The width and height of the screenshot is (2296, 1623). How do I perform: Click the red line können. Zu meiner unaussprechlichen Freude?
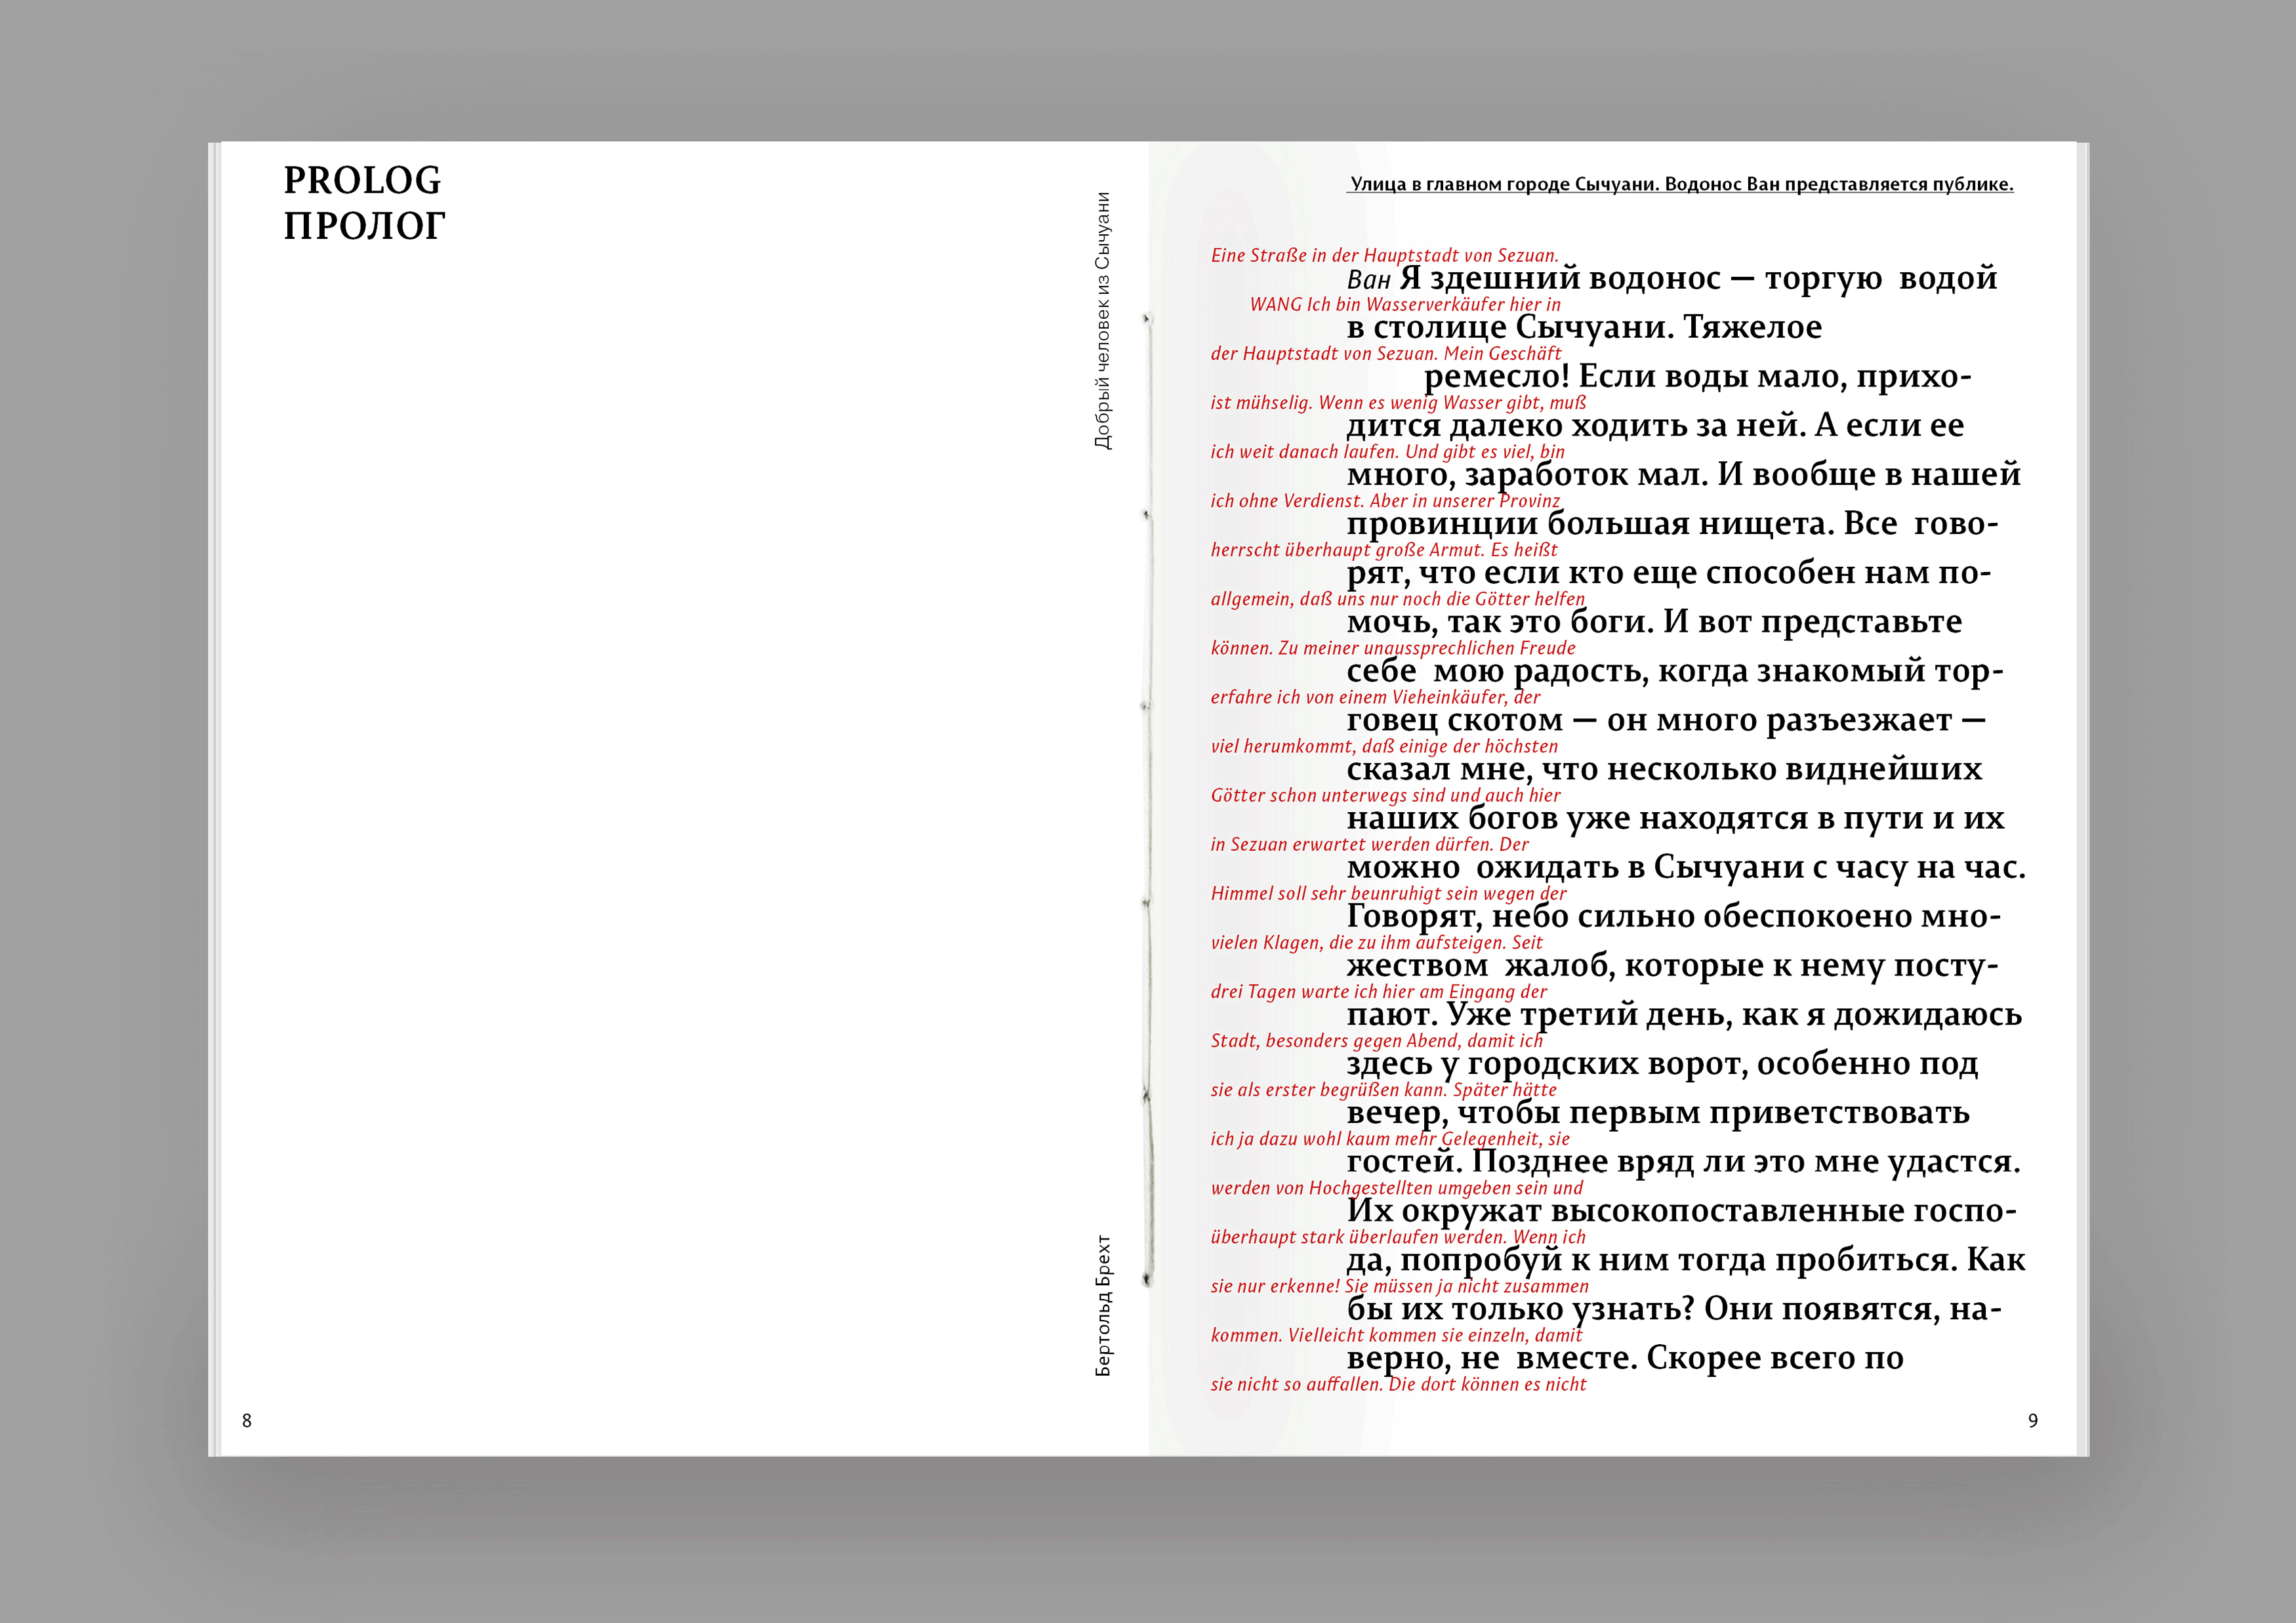1393,648
